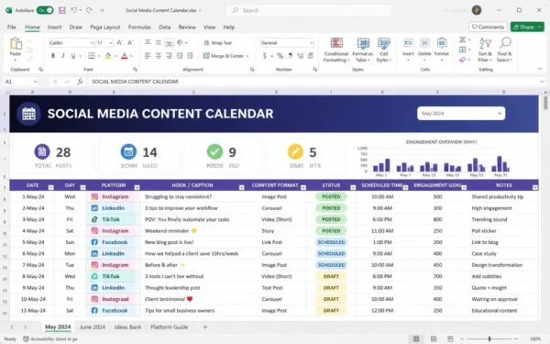Apply Italic formatting from ribbon
The width and height of the screenshot is (550, 344).
(63, 55)
